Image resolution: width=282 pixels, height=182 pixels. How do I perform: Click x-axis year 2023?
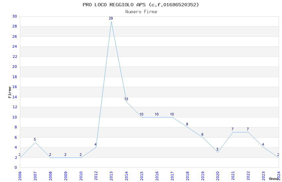[x=263, y=176]
